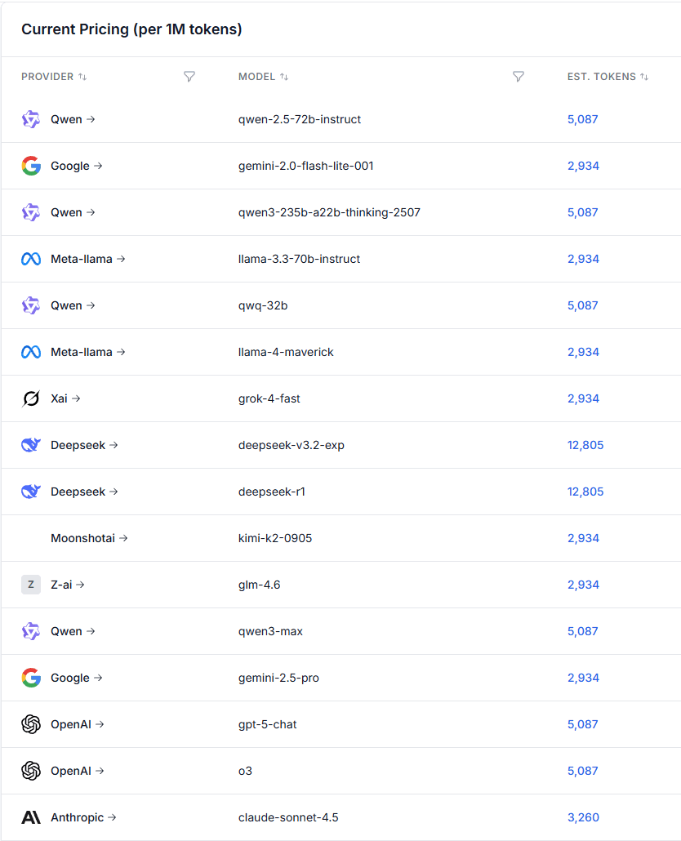Viewport: 681px width, 841px height.
Task: Select model name claude-sonnet-4.5
Action: 288,817
